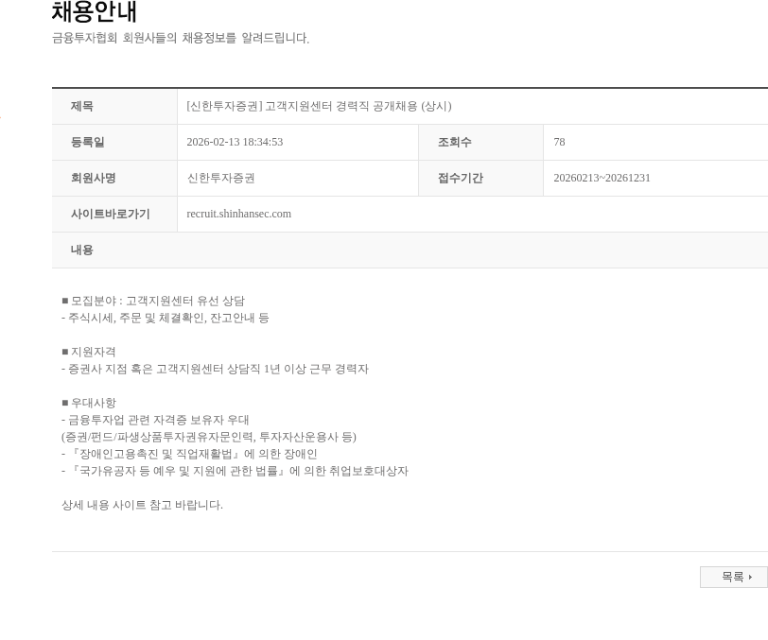Viewport: 768px width, 640px height.
Task: Select the line 모집분야 : 고객지원센터 유선 상담
Action: (153, 301)
